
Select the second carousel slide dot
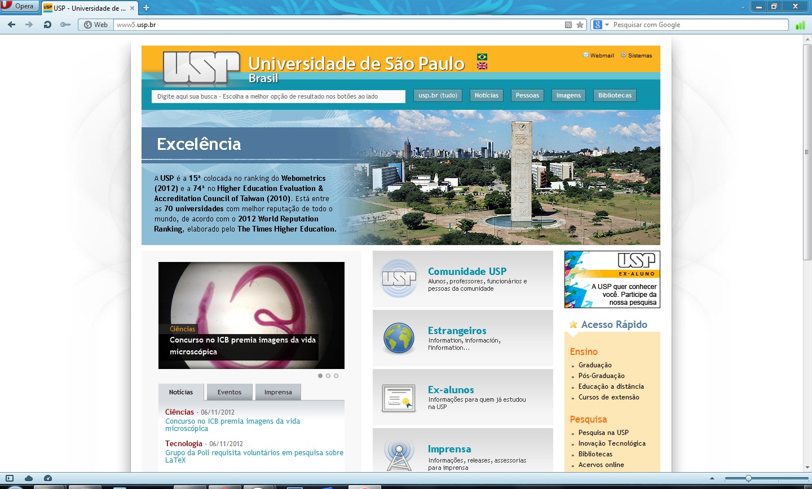328,376
